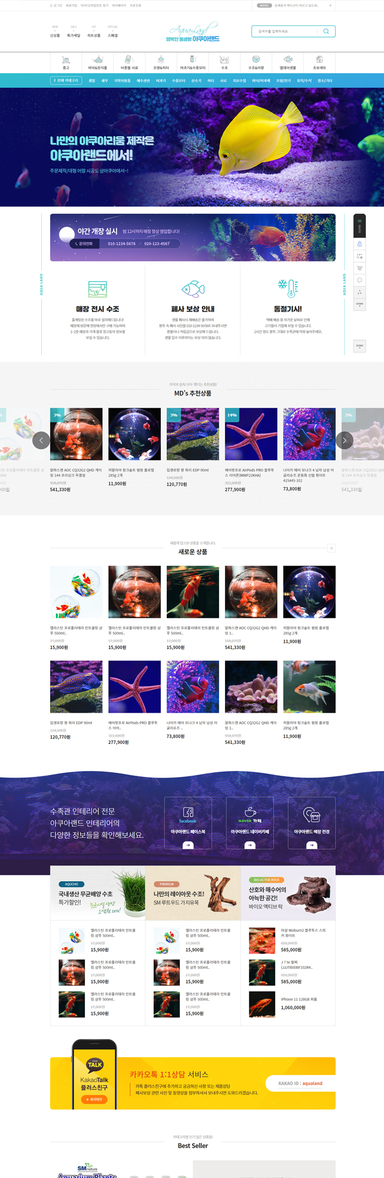Image resolution: width=384 pixels, height=1178 pixels.
Task: Click the UP button in quick sidebar
Action: point(359,292)
